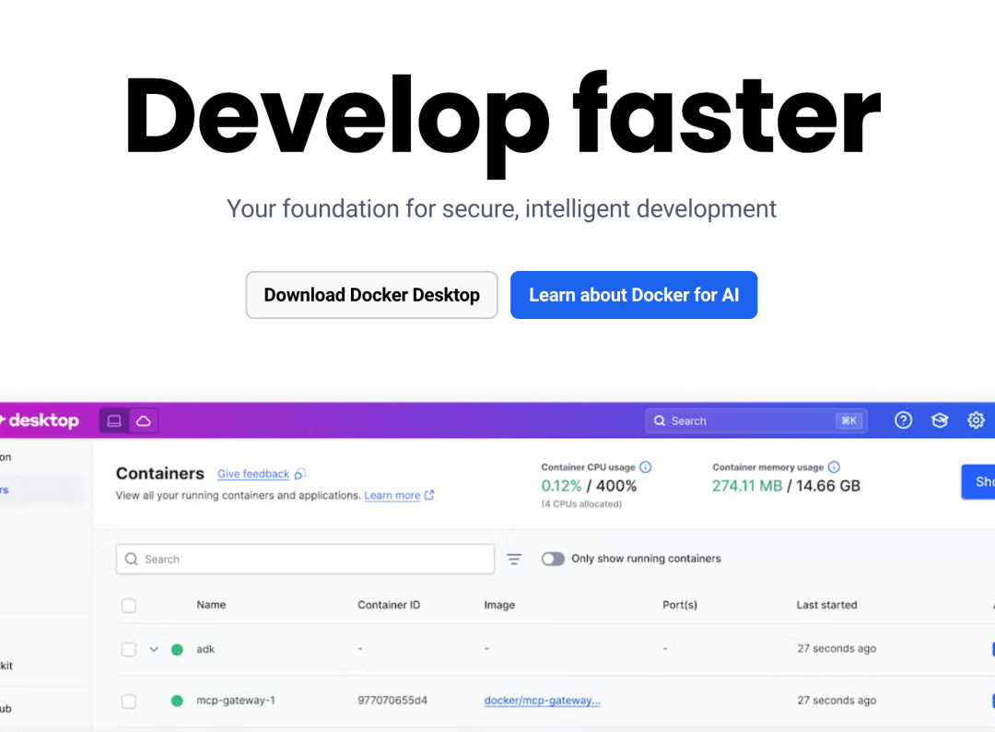
Task: Check the checkbox for the mcp-gateway-1 container
Action: click(128, 700)
